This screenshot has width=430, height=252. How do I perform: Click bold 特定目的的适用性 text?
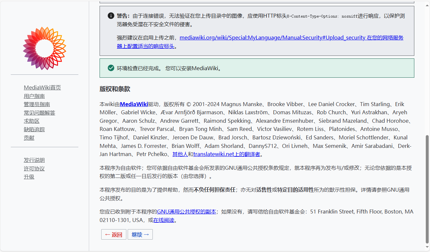(x=295, y=190)
